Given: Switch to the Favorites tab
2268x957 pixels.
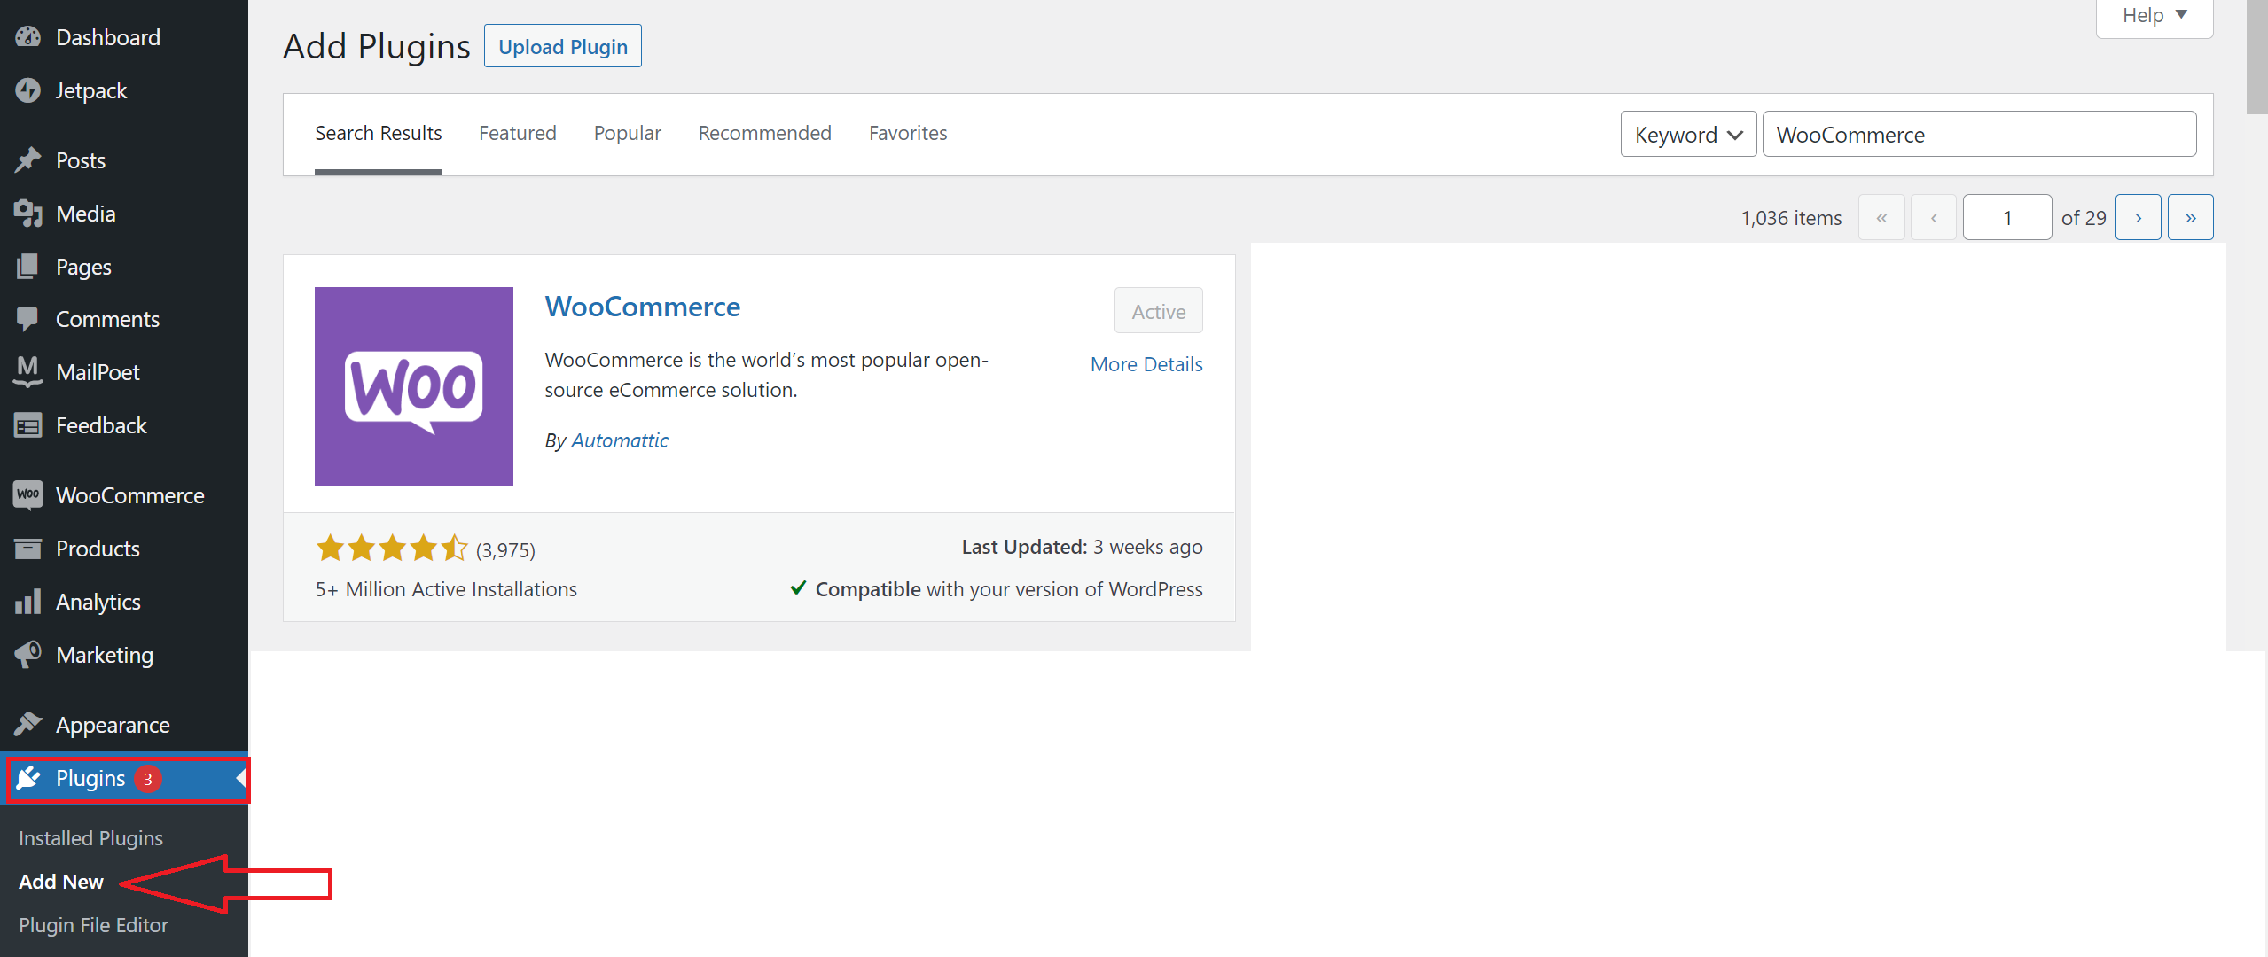Looking at the screenshot, I should click(908, 134).
